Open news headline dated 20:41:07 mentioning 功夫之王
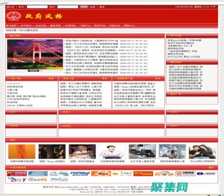224x196 pixels. (x=92, y=47)
